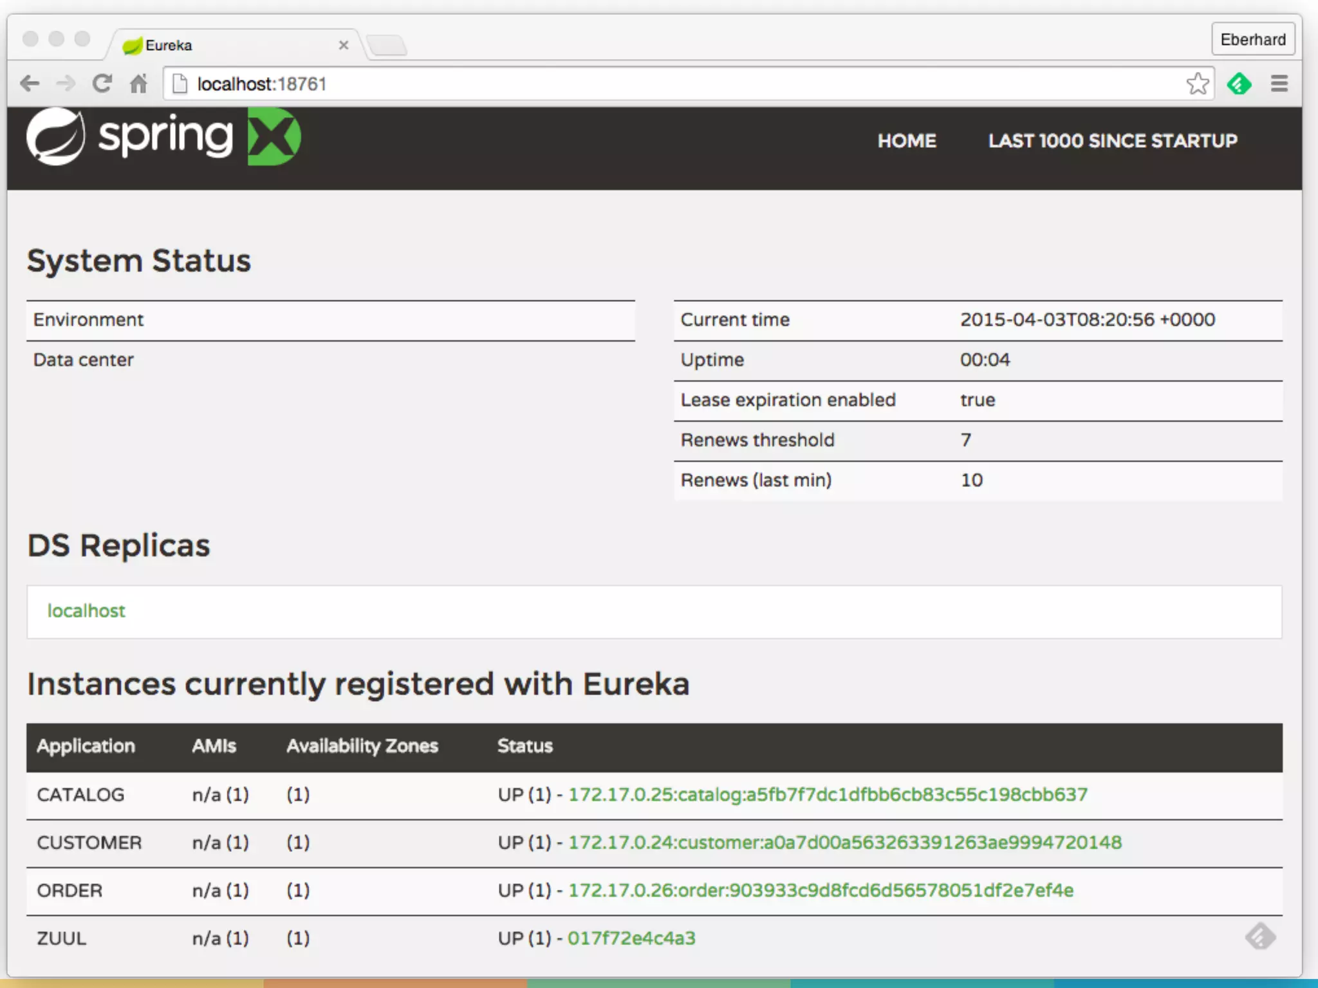The width and height of the screenshot is (1318, 988).
Task: Click the green Feedly extension icon
Action: tap(1239, 84)
